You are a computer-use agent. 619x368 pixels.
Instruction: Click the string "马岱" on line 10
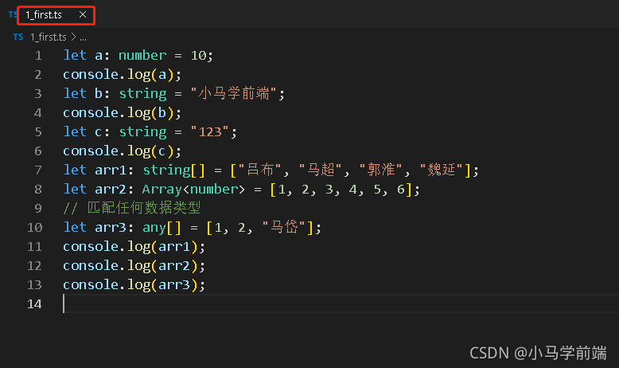[284, 227]
